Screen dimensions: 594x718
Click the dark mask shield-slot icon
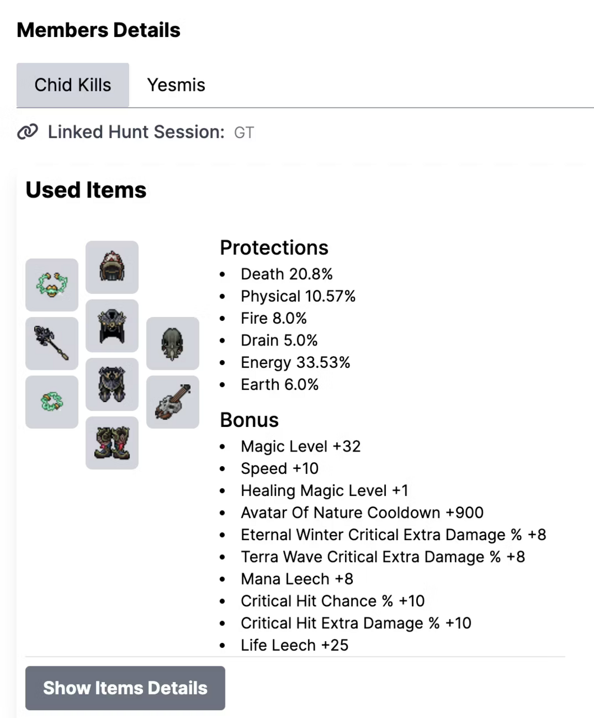point(173,343)
